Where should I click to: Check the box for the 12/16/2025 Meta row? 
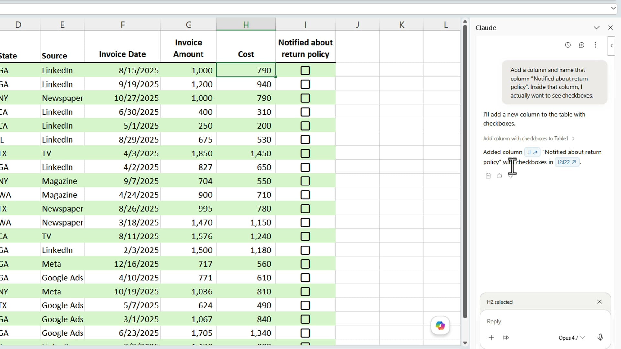305,264
